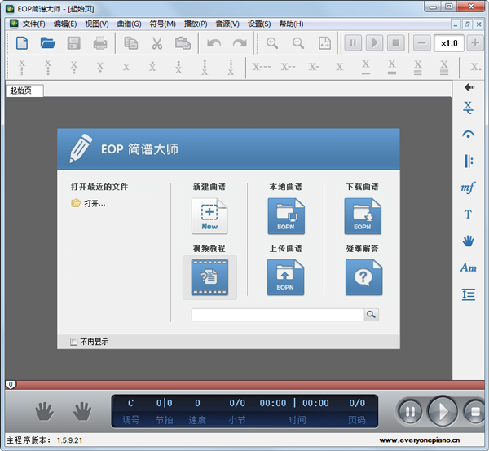Select the blue hand fingering tool
This screenshot has height=451, width=489.
coord(468,241)
